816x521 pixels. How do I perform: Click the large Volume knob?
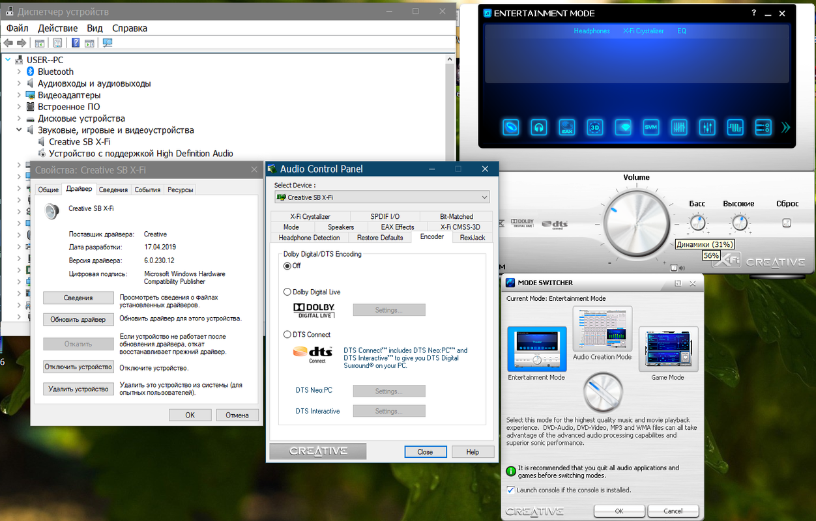[635, 225]
